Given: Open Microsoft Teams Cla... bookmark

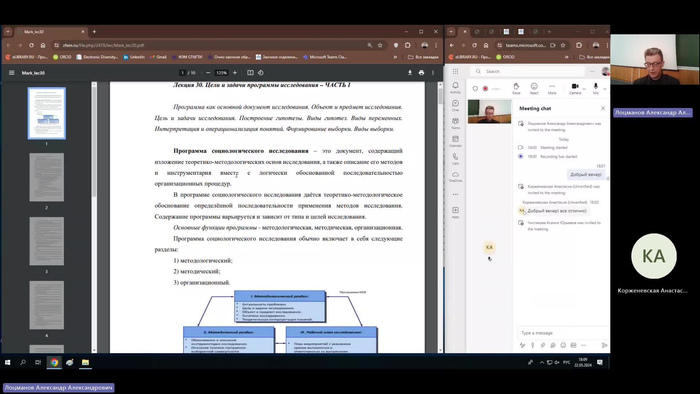Looking at the screenshot, I should pos(325,57).
